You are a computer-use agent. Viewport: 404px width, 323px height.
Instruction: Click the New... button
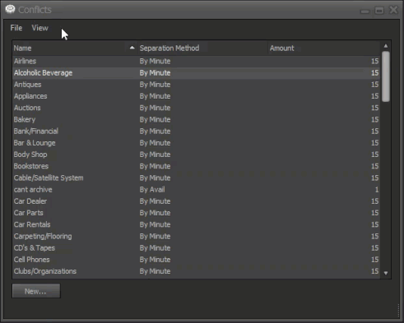36,291
